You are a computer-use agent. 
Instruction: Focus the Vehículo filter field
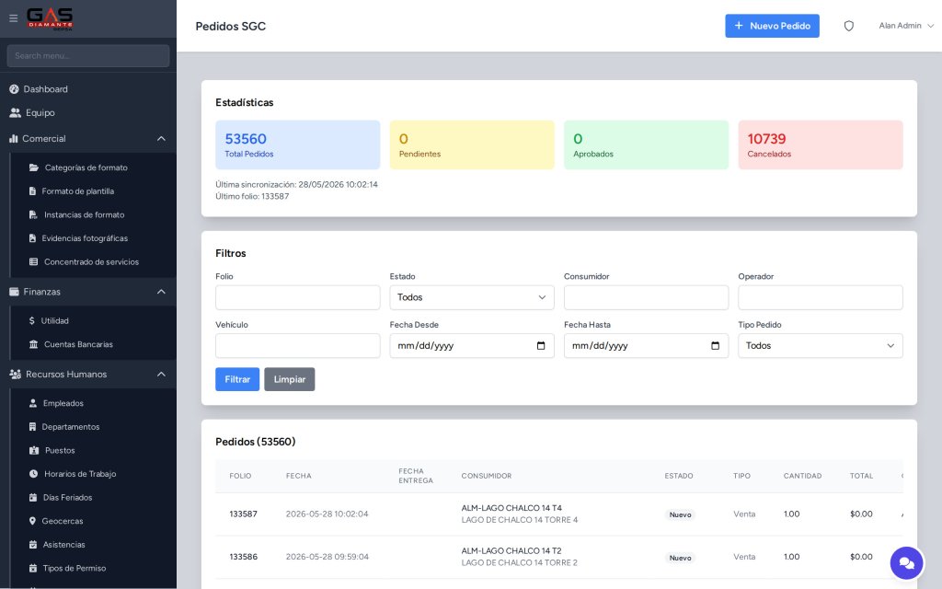click(297, 346)
